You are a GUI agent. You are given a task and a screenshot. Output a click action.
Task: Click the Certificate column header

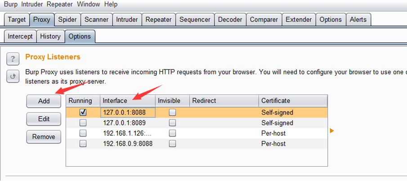tap(293, 101)
